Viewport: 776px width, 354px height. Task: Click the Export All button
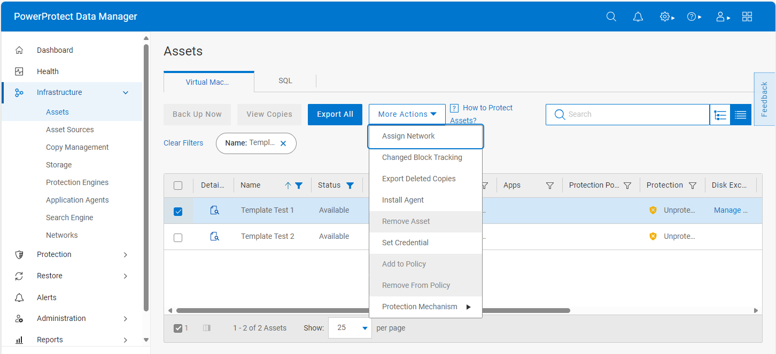click(335, 114)
